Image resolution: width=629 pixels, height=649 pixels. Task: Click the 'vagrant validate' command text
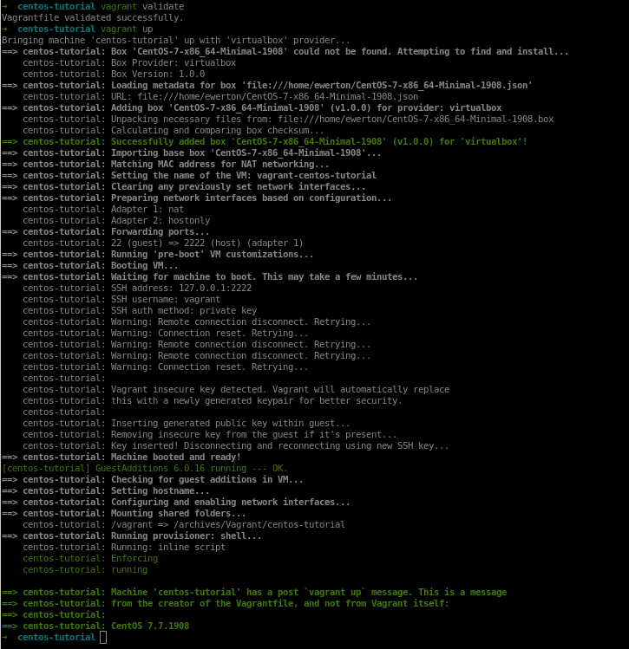click(x=142, y=7)
